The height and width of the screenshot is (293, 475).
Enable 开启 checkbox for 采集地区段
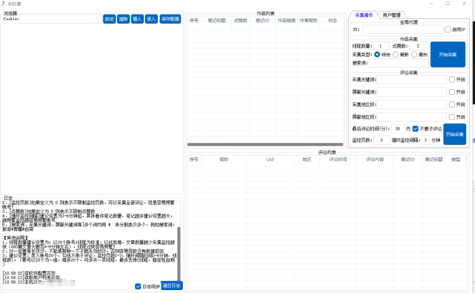point(452,104)
